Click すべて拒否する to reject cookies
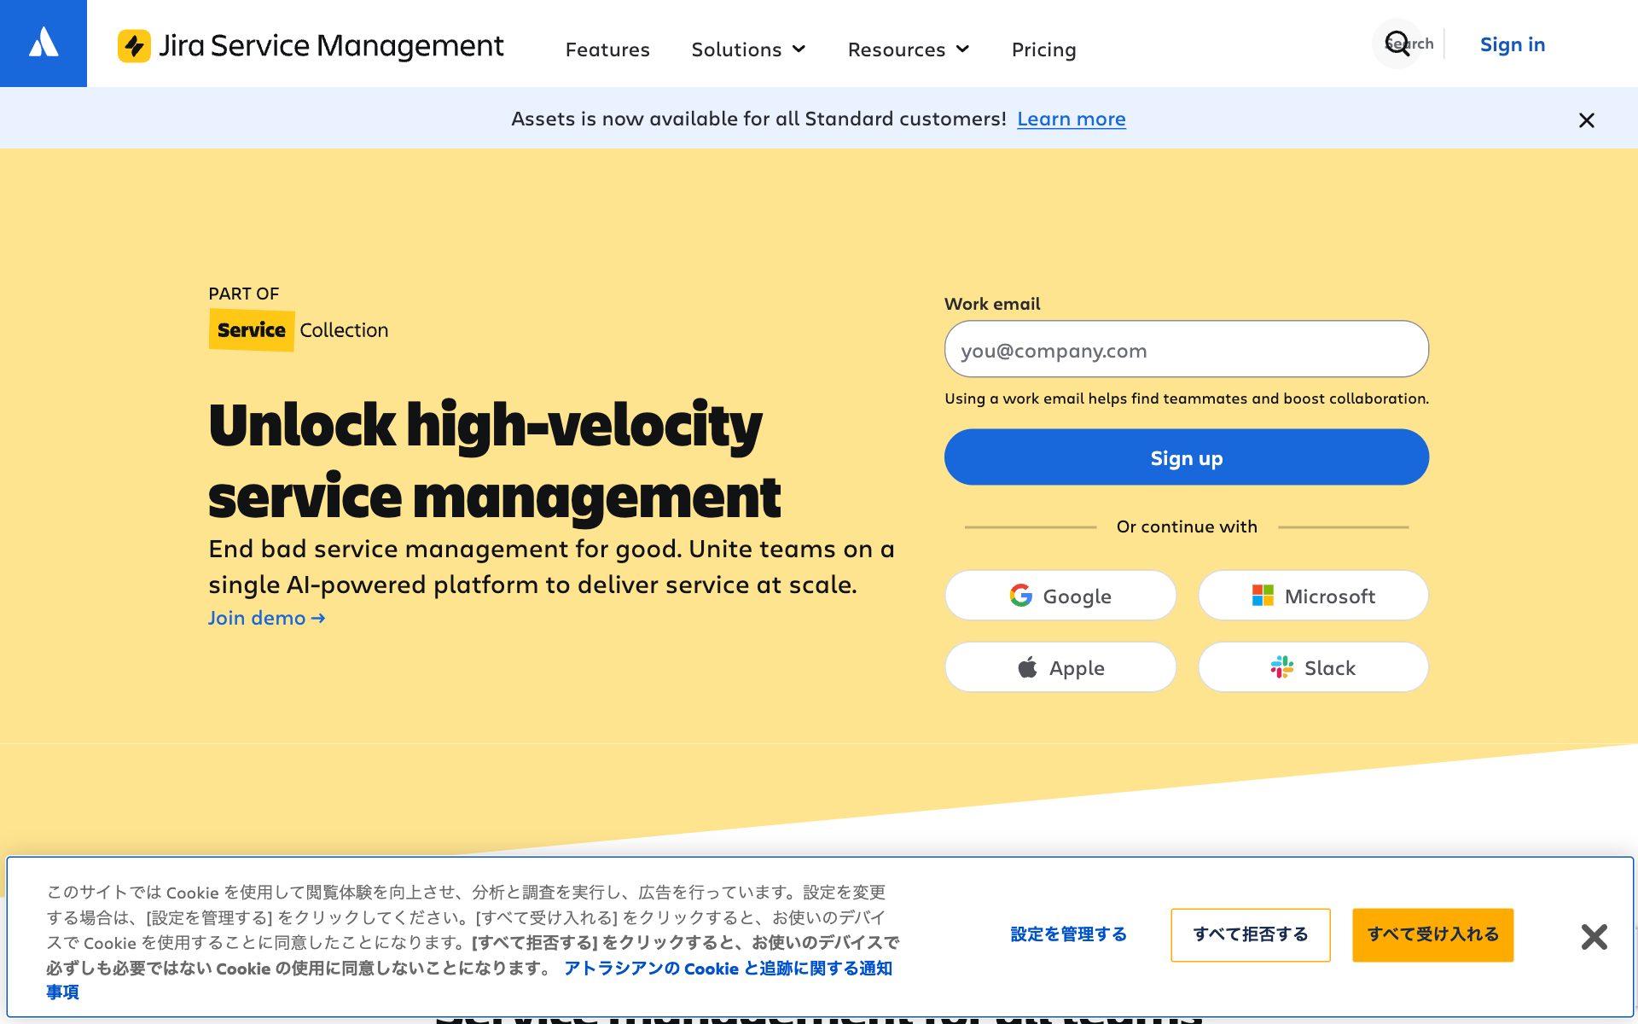This screenshot has height=1024, width=1638. coord(1251,935)
